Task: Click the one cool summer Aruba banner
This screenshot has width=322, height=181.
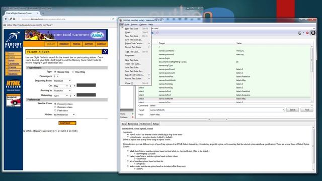Action: pyautogui.click(x=66, y=35)
